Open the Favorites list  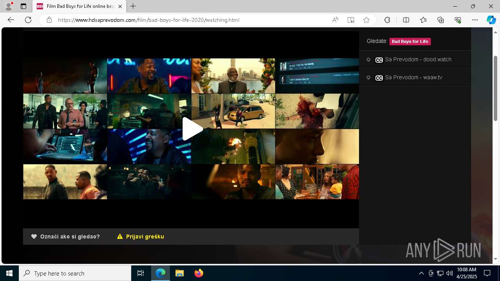[x=423, y=20]
